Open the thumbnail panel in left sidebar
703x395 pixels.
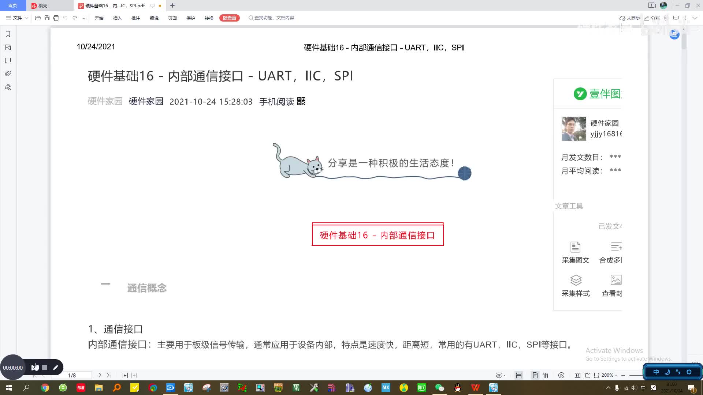[x=8, y=48]
